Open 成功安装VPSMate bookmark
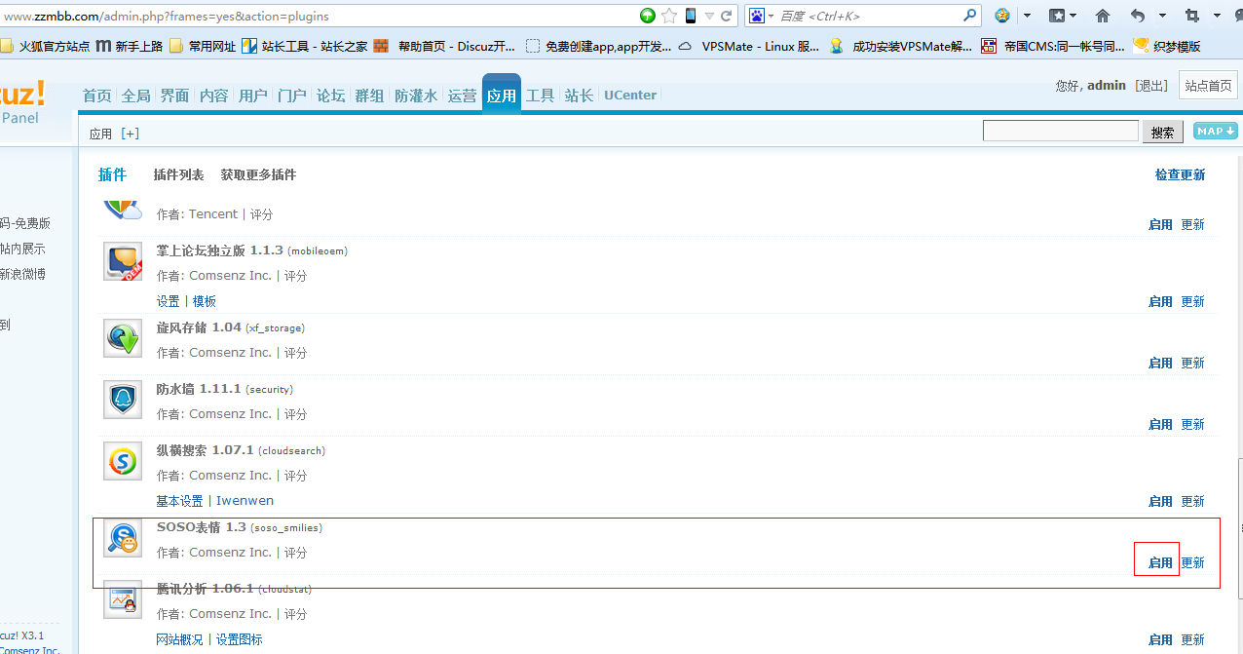This screenshot has height=654, width=1243. (x=900, y=46)
